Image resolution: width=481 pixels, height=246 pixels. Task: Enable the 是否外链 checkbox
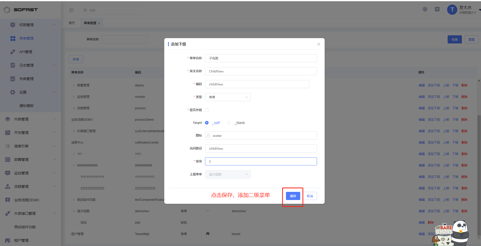[207, 110]
